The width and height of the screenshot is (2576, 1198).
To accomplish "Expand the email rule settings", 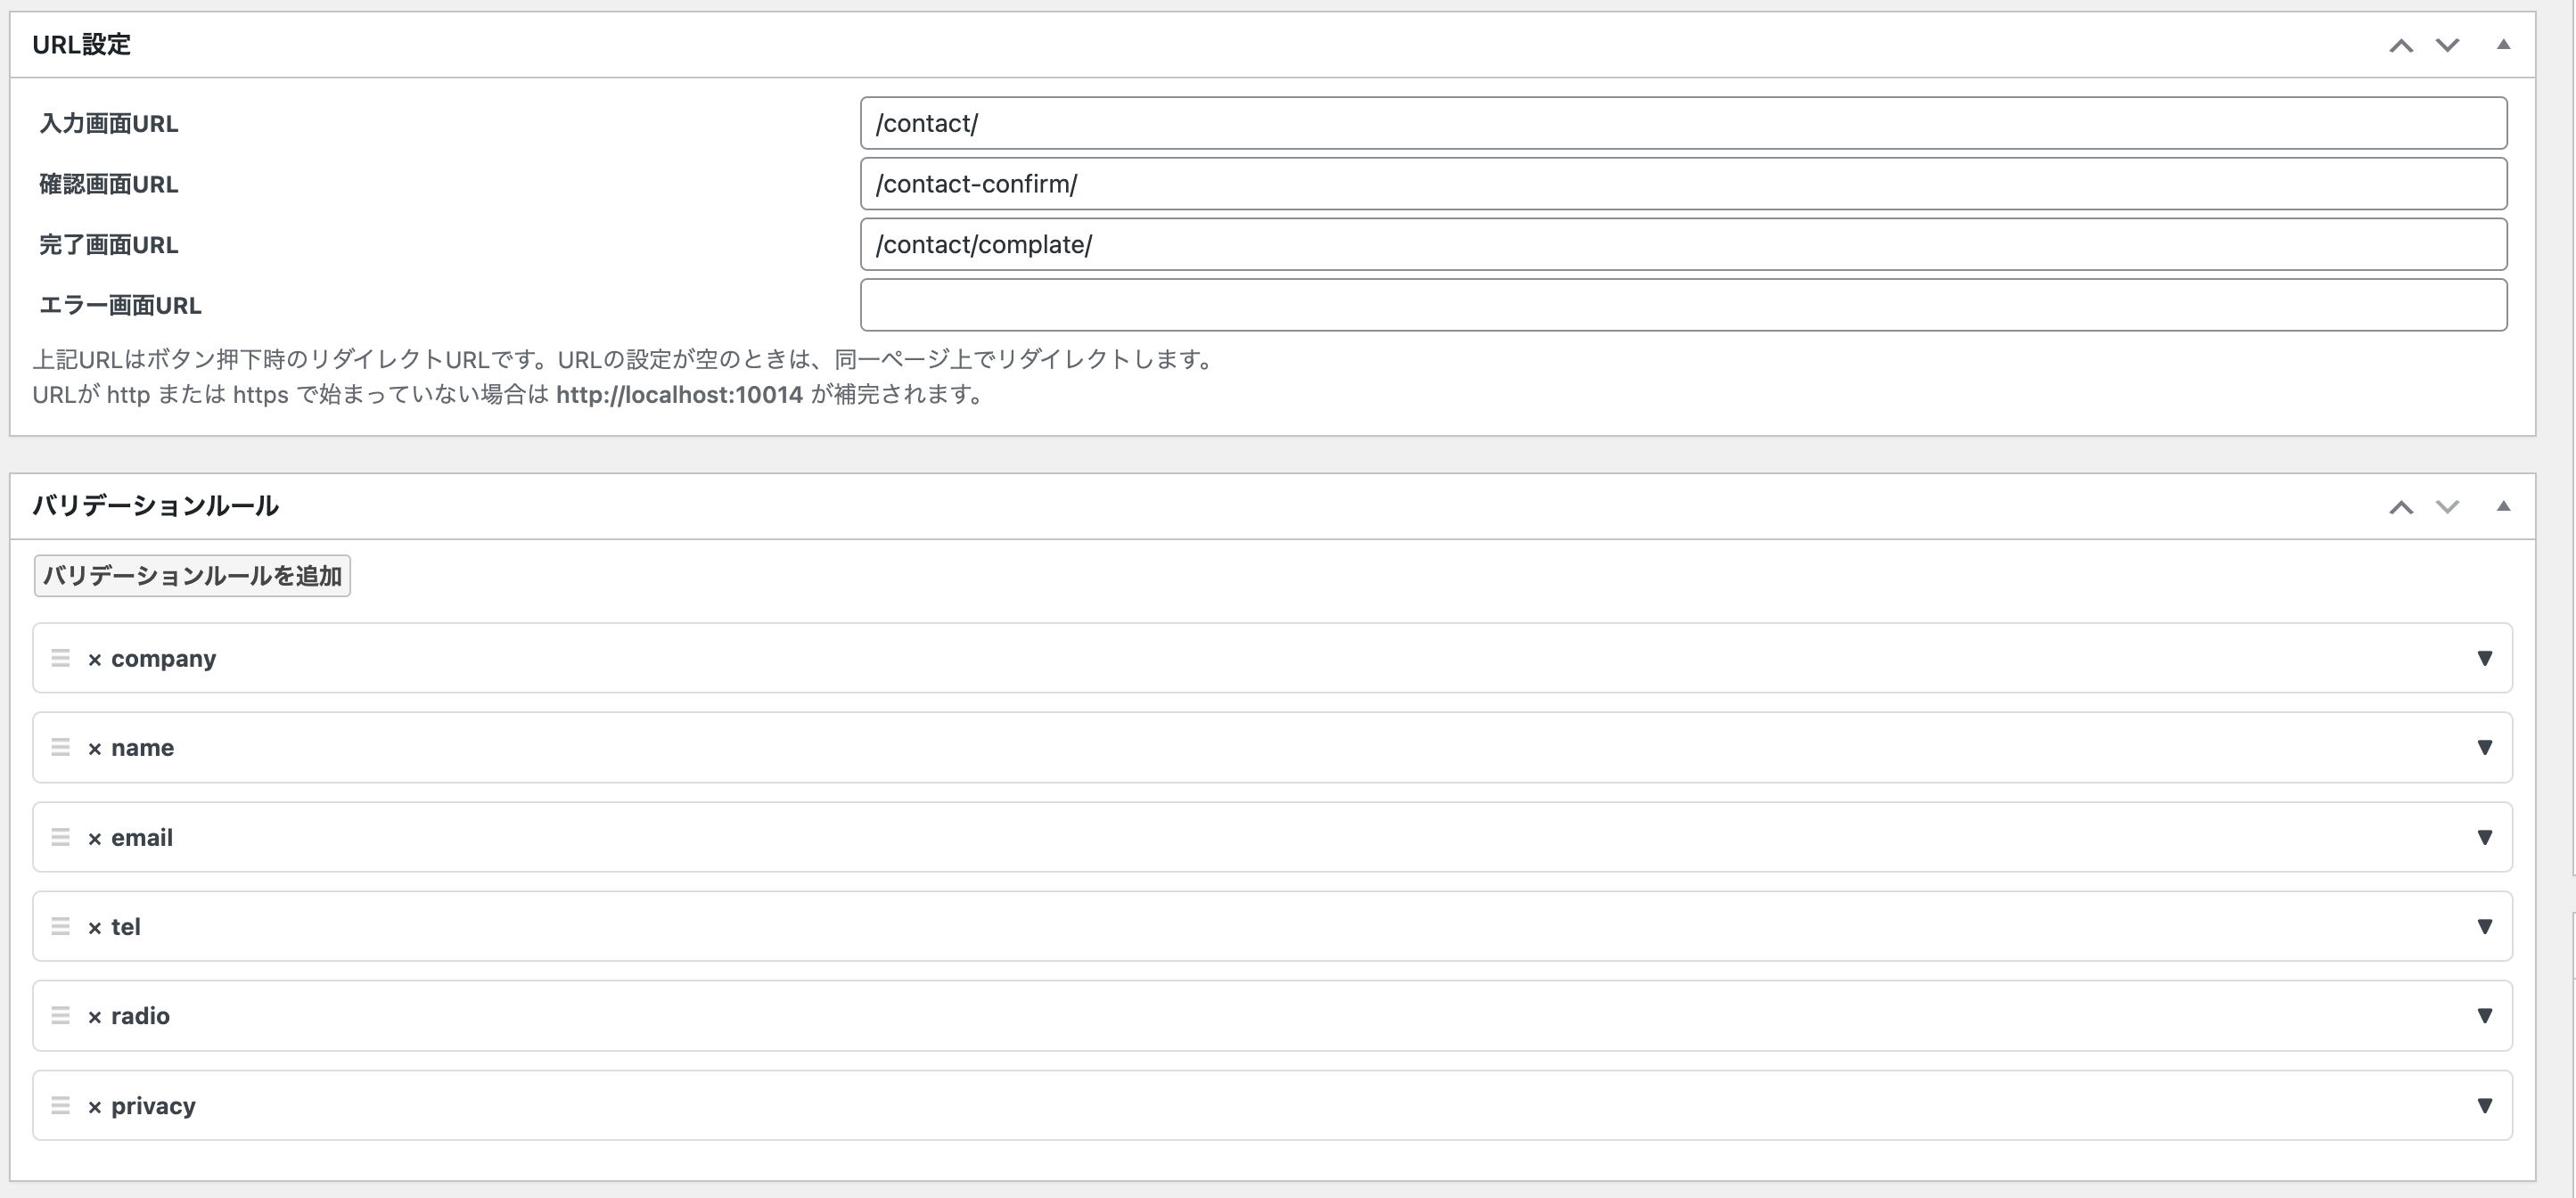I will [x=2484, y=837].
